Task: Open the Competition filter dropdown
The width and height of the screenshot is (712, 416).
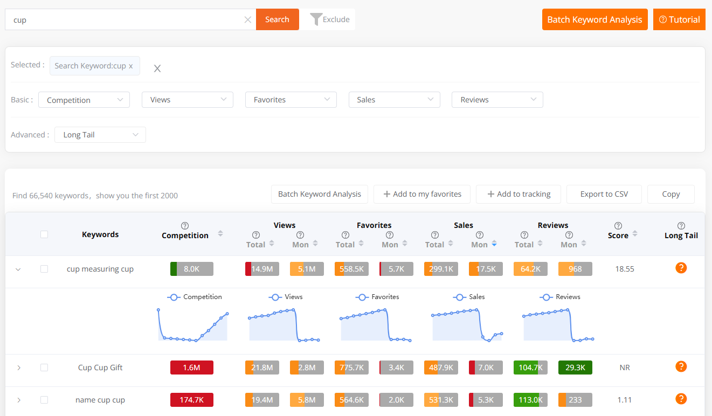Action: [x=84, y=99]
